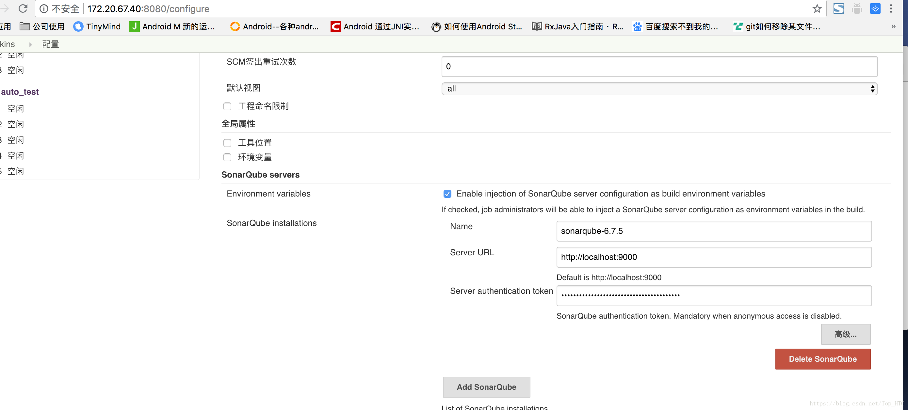
Task: Show hidden bookmarks with double chevron
Action: [894, 26]
